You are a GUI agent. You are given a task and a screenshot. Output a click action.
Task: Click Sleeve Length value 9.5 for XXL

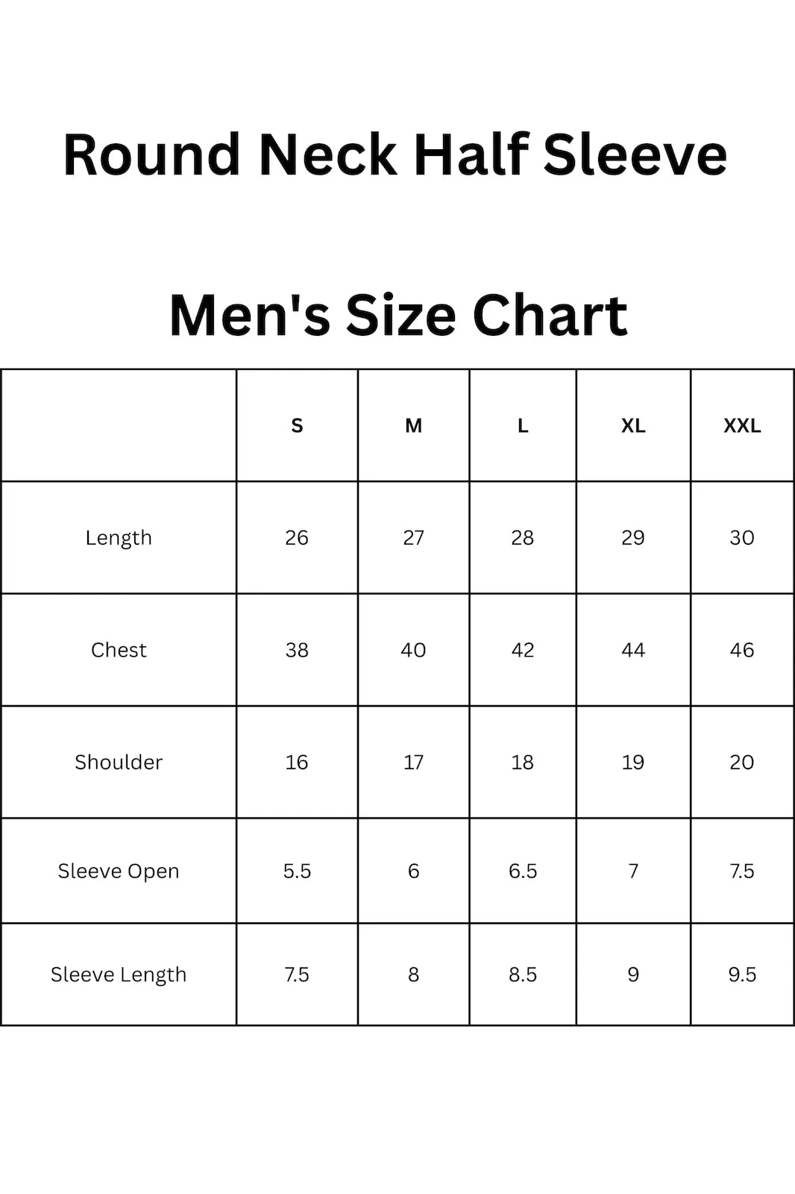tap(742, 975)
